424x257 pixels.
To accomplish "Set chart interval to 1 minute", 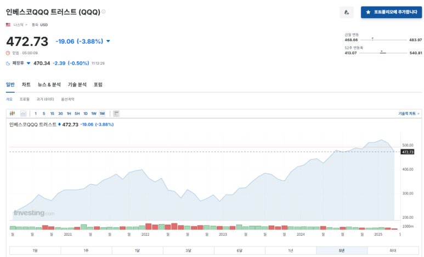I will click(x=36, y=113).
